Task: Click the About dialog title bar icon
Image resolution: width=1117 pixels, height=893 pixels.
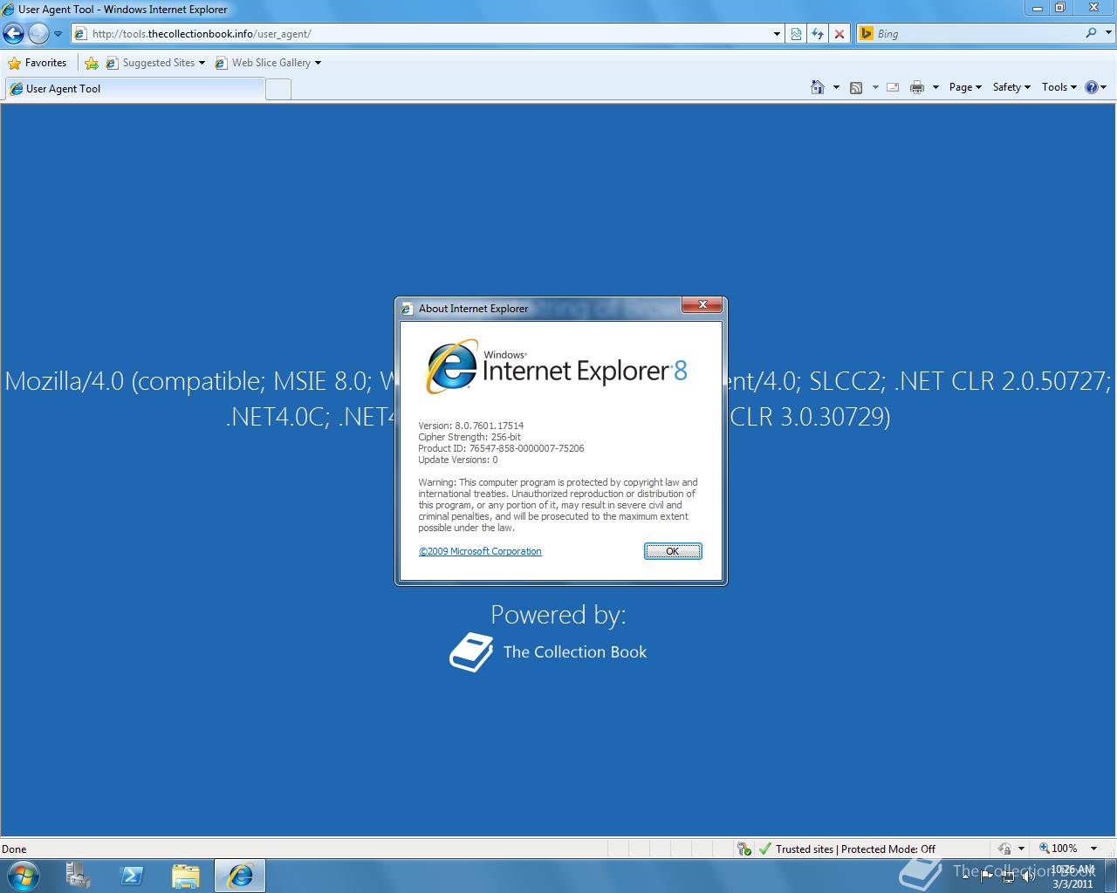Action: pos(406,309)
